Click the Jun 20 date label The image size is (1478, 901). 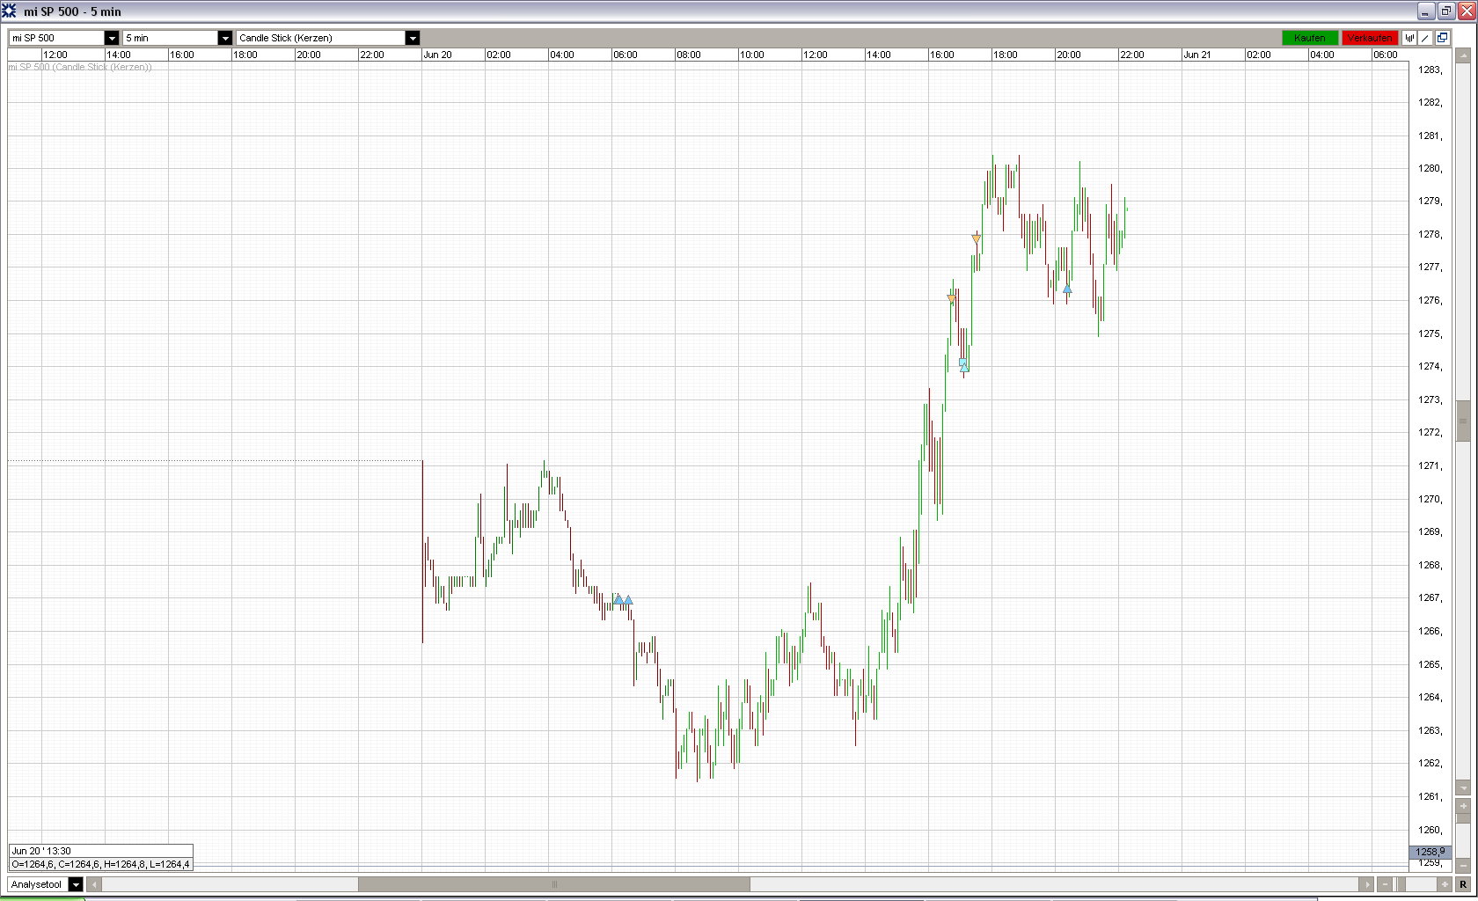click(437, 55)
